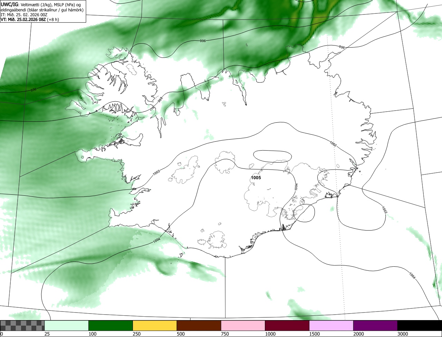Pick the yellow 250–500 legend swatch
442x337 pixels.
pyautogui.click(x=155, y=326)
